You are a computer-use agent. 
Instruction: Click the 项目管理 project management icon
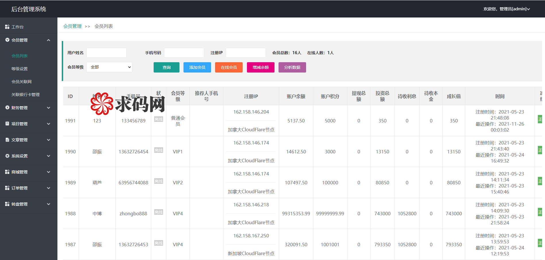[x=7, y=124]
